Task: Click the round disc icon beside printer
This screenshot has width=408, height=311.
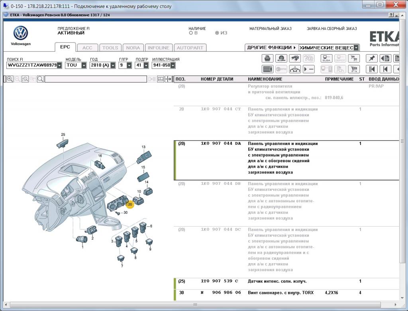Action: pyautogui.click(x=281, y=58)
